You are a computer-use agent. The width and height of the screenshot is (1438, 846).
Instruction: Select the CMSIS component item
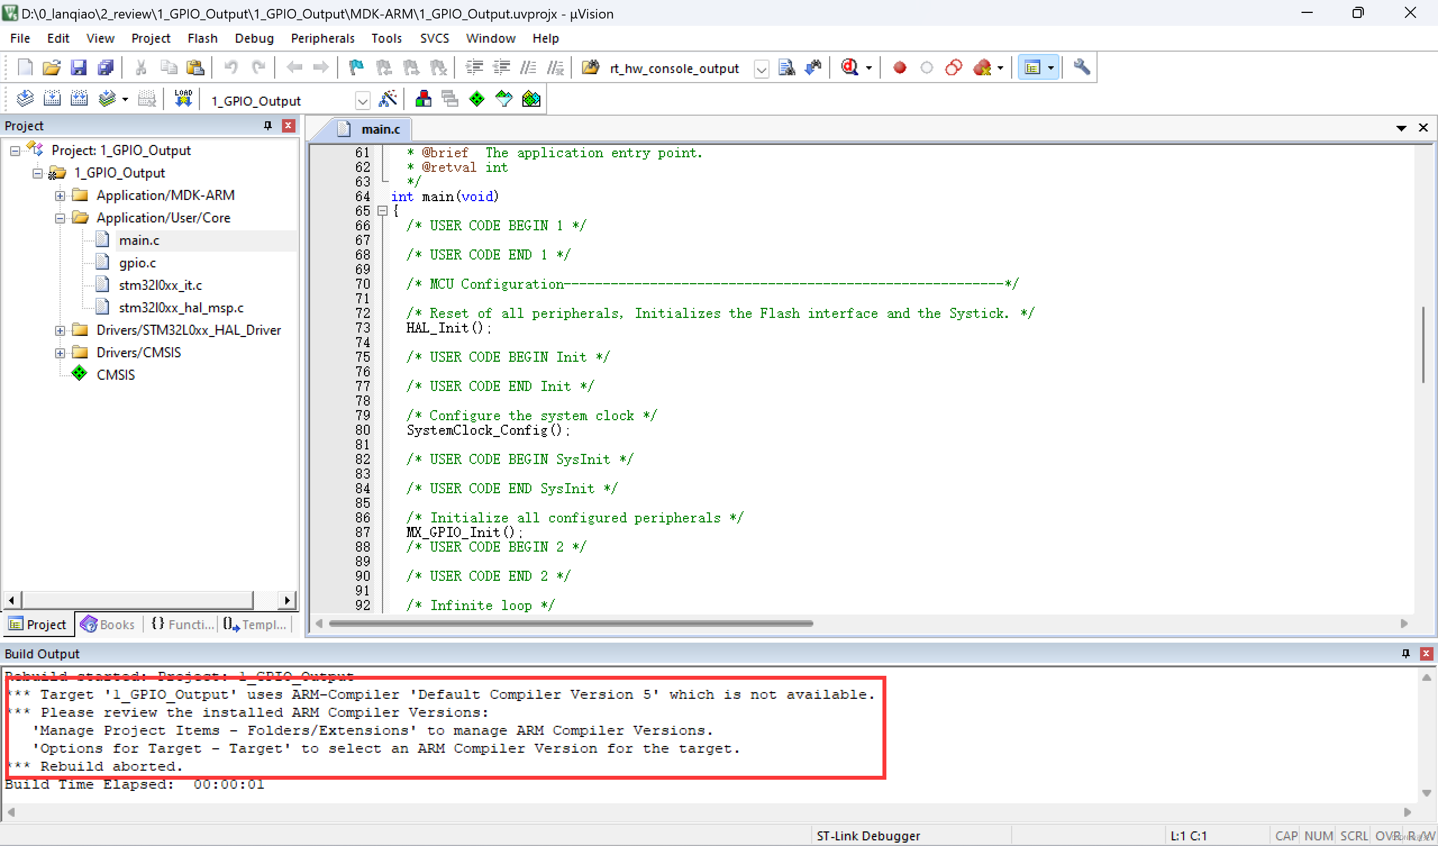click(115, 376)
